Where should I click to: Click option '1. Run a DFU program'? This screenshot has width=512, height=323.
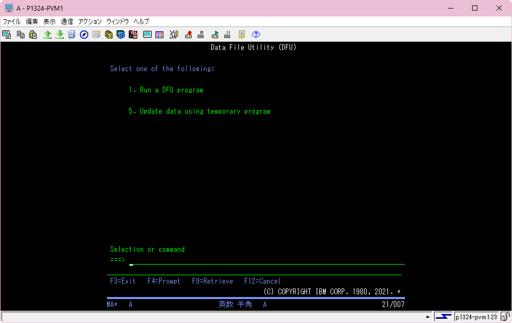(x=166, y=90)
